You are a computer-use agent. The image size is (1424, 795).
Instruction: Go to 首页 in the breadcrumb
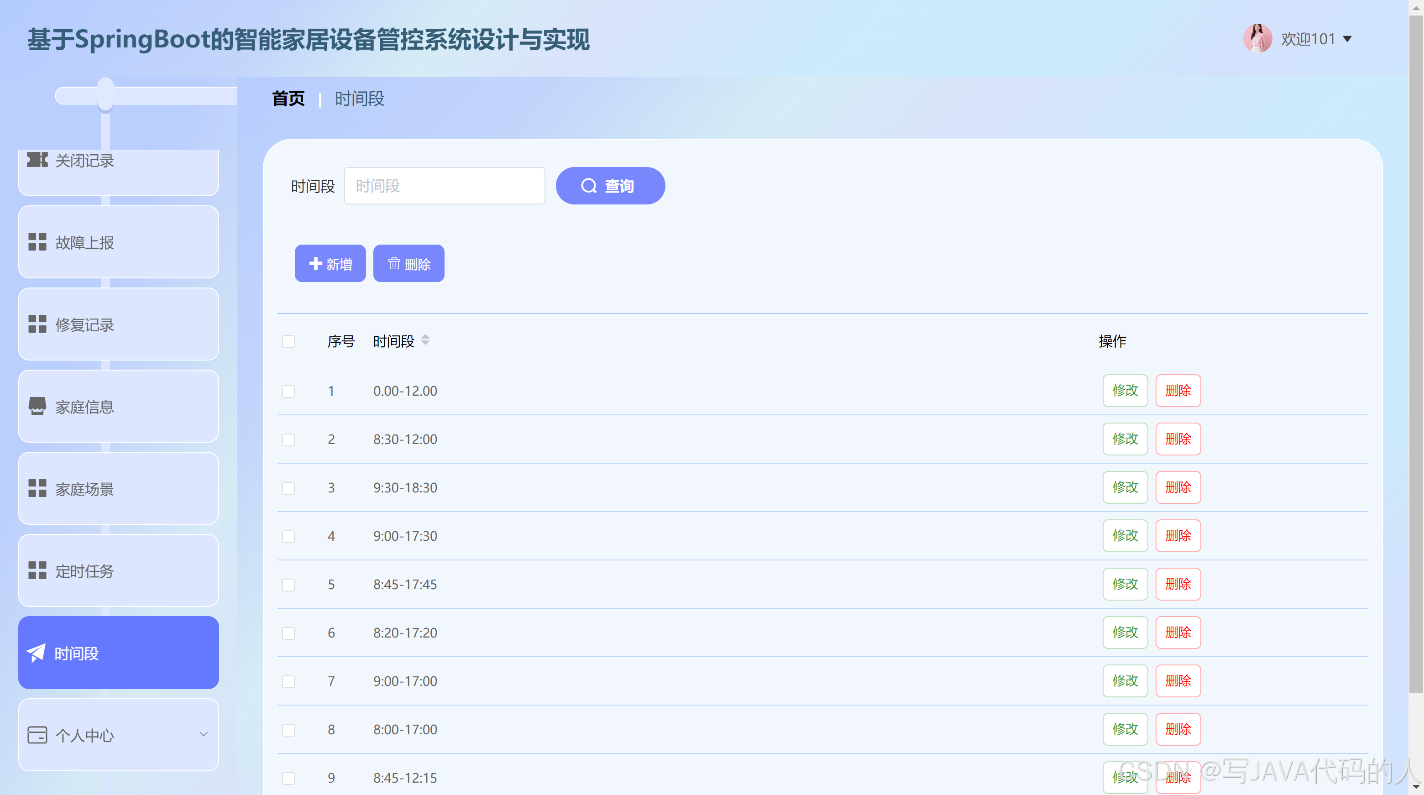click(288, 99)
